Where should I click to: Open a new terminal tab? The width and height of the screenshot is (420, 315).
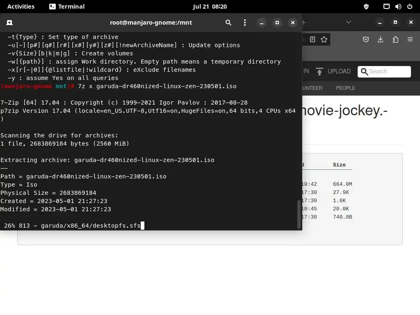click(x=9, y=23)
